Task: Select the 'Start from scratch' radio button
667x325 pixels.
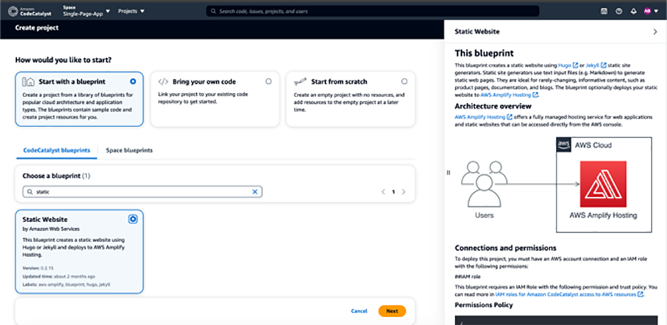Action: point(404,81)
